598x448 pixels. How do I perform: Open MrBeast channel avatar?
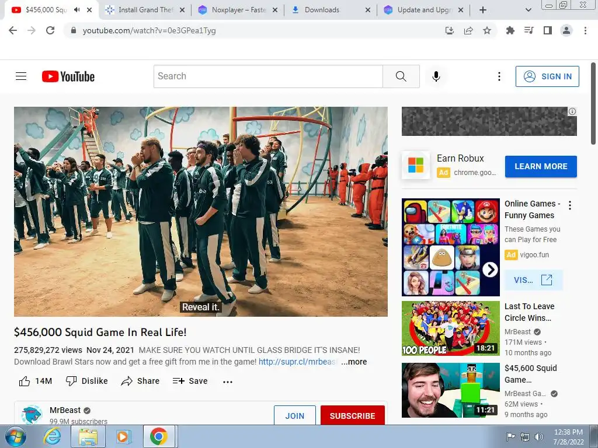point(32,415)
